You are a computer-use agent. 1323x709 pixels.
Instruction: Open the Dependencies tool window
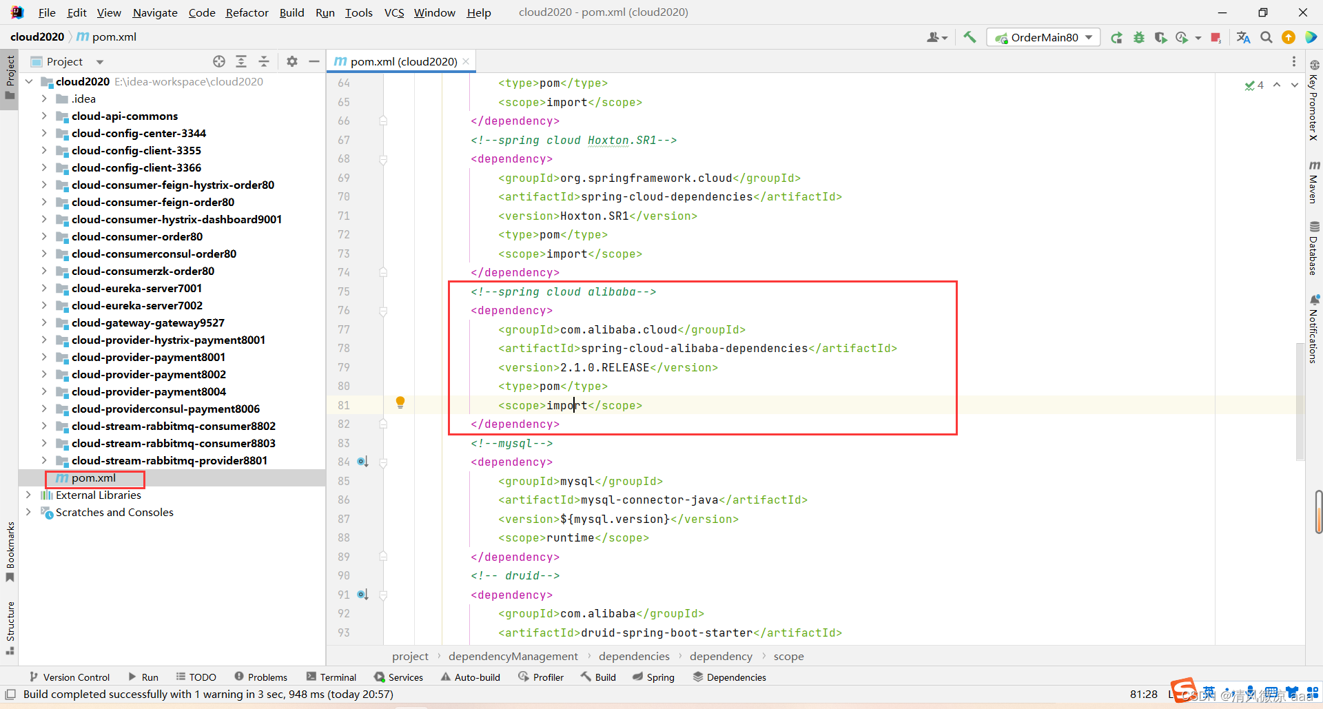[729, 677]
